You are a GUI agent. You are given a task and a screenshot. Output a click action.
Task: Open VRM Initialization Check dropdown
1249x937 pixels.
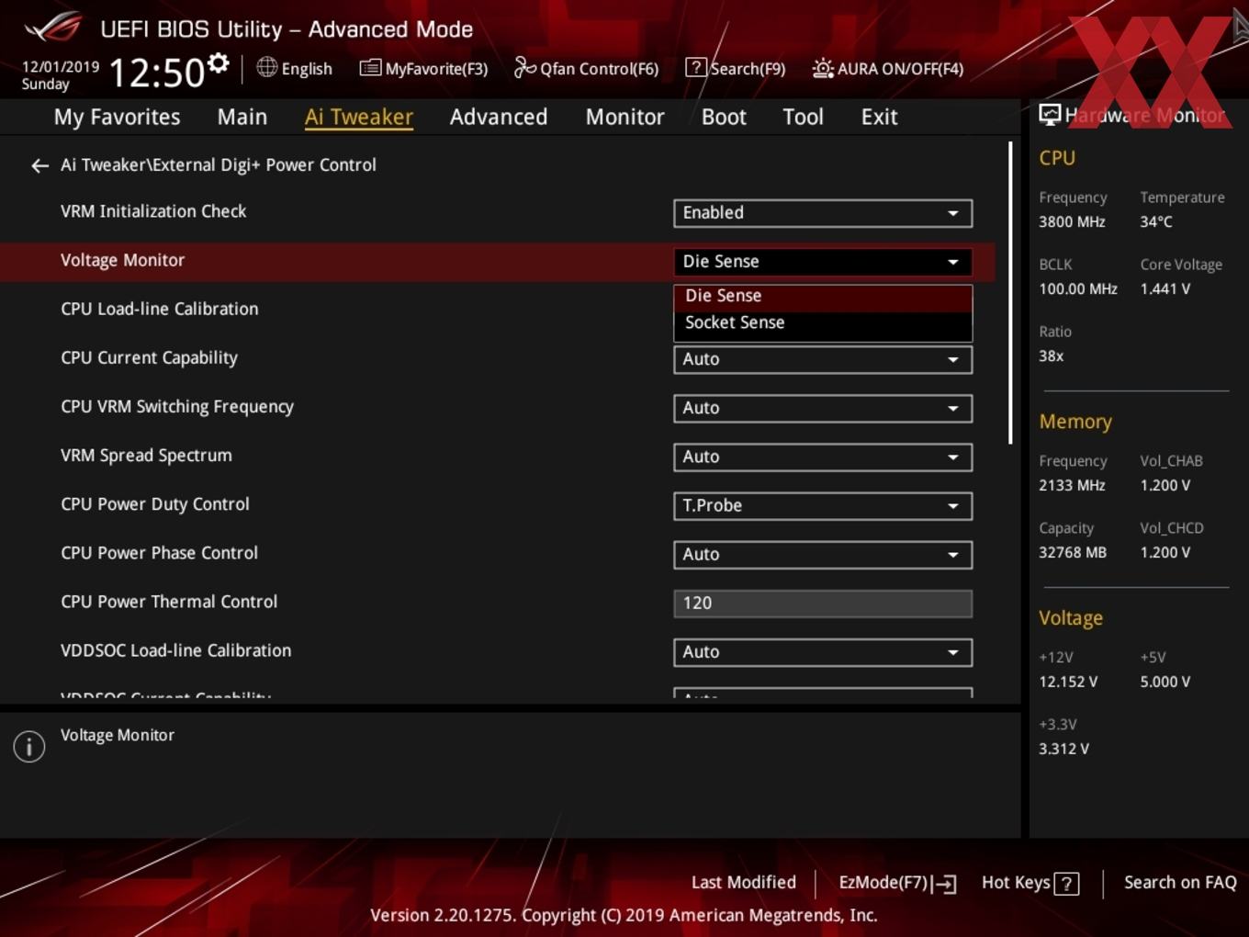click(823, 213)
